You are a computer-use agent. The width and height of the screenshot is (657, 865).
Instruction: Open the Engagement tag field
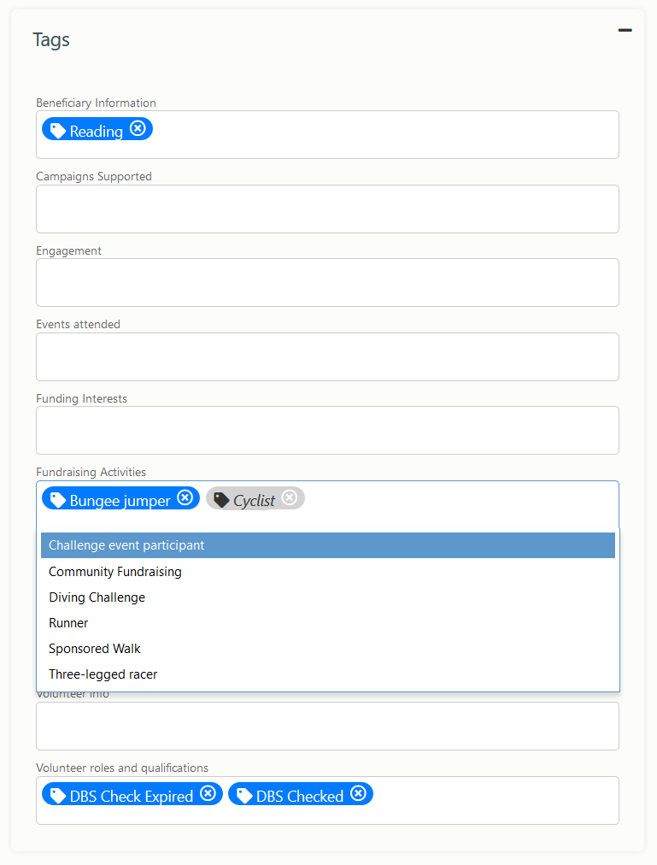pos(328,282)
